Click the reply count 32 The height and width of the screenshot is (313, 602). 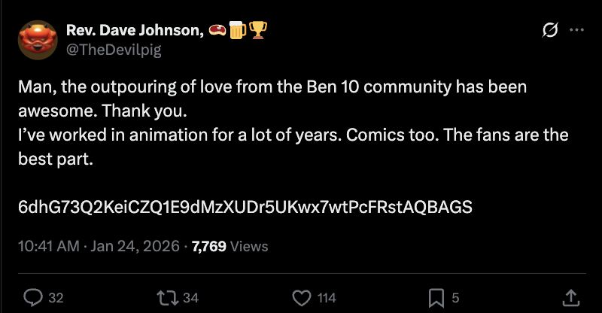(x=56, y=298)
